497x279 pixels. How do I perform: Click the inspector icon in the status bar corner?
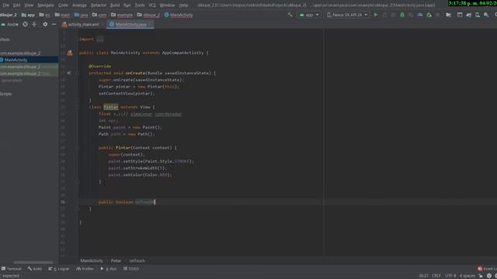(489, 276)
